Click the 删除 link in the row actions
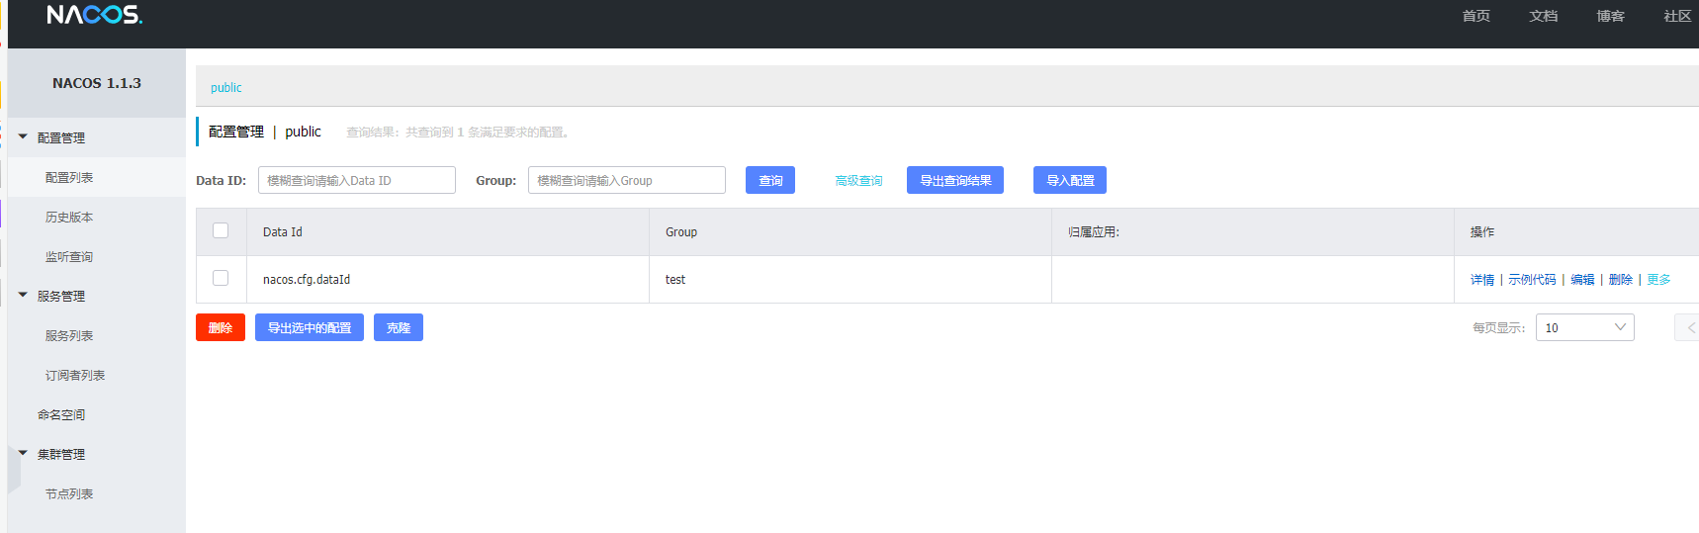The image size is (1699, 533). pos(1621,280)
